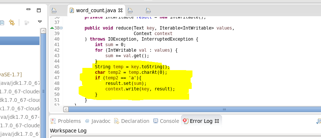
Task: Select the class file tab left of word_count.java
Action: click(54, 10)
